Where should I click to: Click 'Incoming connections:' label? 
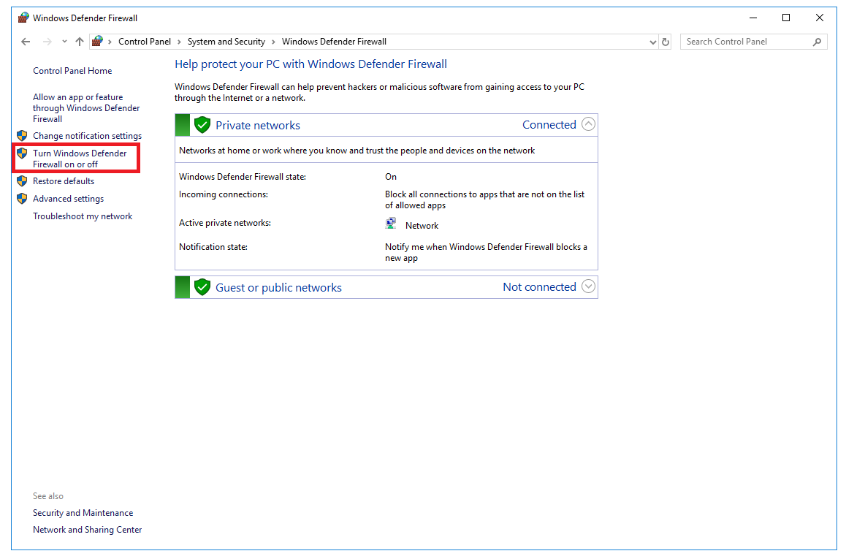click(x=224, y=194)
